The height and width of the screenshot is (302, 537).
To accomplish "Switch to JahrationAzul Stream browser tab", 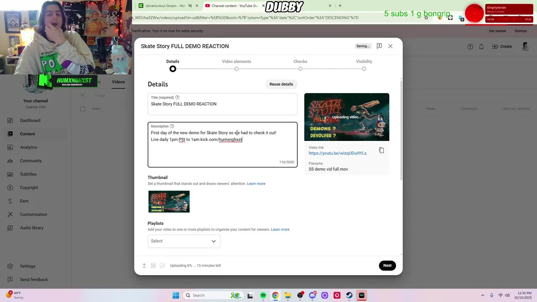I will click(x=166, y=6).
